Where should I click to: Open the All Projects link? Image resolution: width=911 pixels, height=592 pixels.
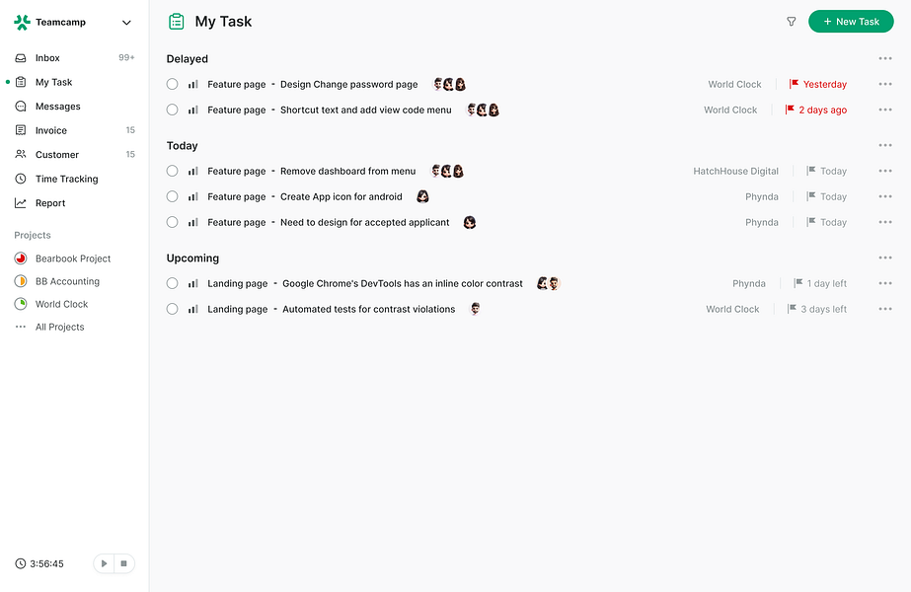(x=59, y=328)
